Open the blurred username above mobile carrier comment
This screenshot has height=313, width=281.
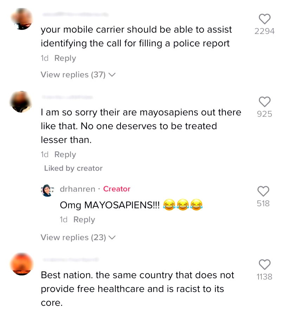(x=75, y=14)
